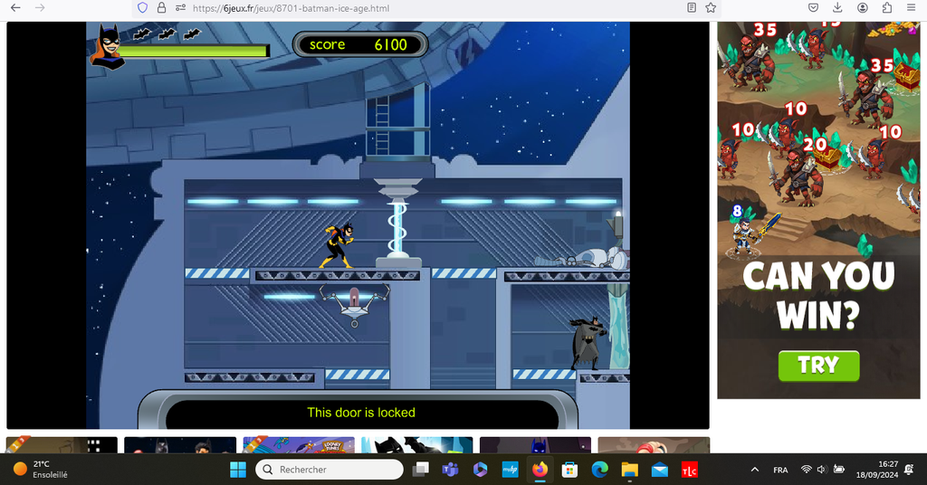The width and height of the screenshot is (927, 485).
Task: Open the red TLC app on the taskbar
Action: coord(689,470)
